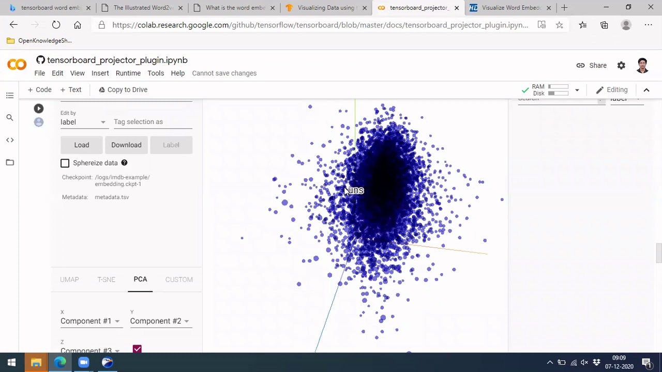Screen dimensions: 662x372
Task: Click the page vertical scrollbar thumb
Action: pos(658,253)
